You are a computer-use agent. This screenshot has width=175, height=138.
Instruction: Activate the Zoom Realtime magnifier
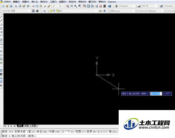point(71,6)
